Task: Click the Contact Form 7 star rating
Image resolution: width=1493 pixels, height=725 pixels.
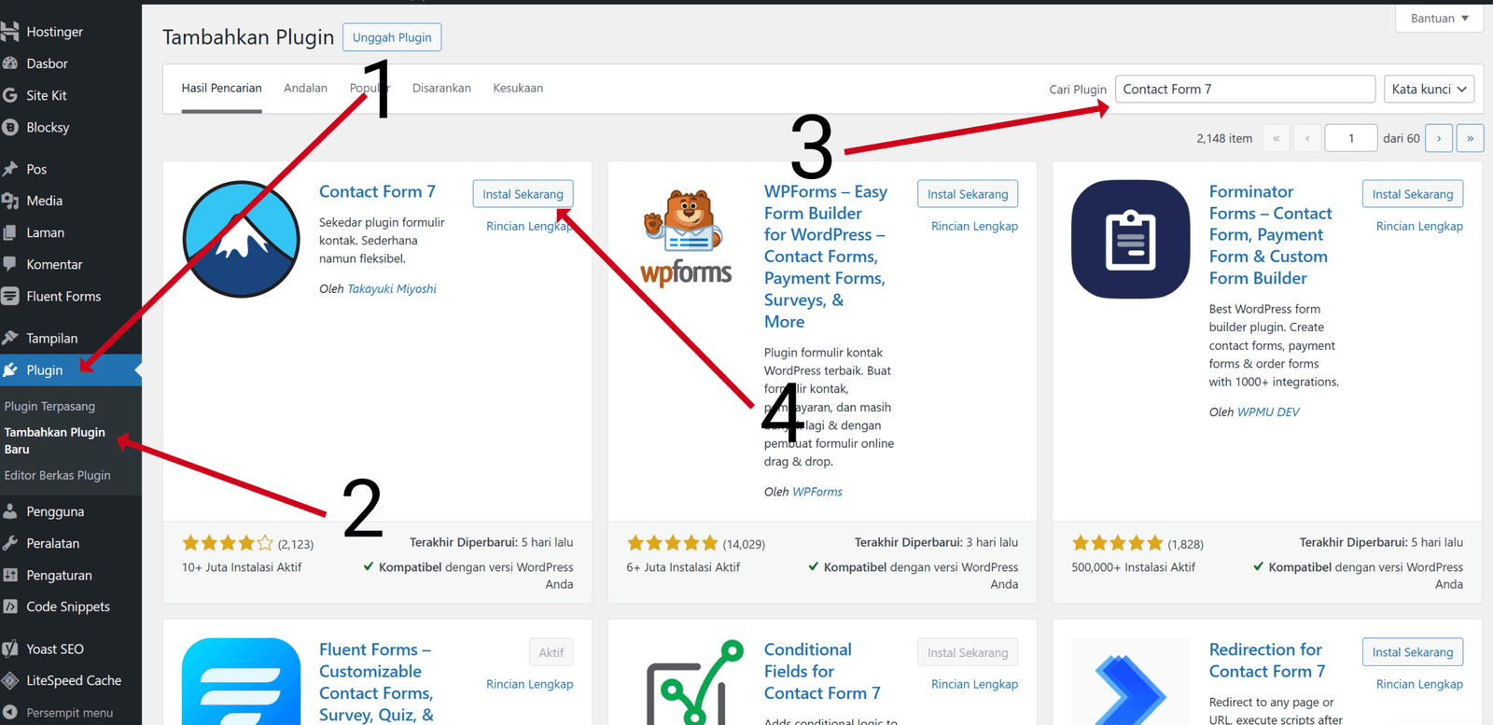Action: click(228, 543)
